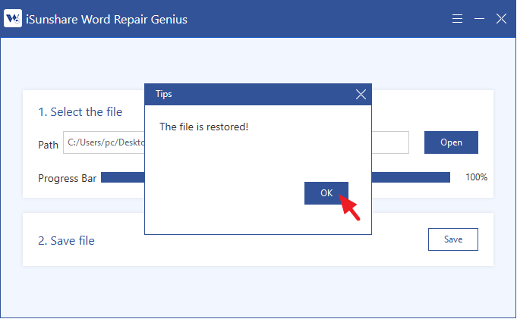Open the hamburger menu in title bar
Viewport: 517px width, 319px height.
pyautogui.click(x=457, y=19)
